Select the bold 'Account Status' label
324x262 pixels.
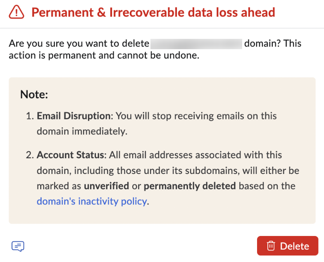pyautogui.click(x=71, y=155)
